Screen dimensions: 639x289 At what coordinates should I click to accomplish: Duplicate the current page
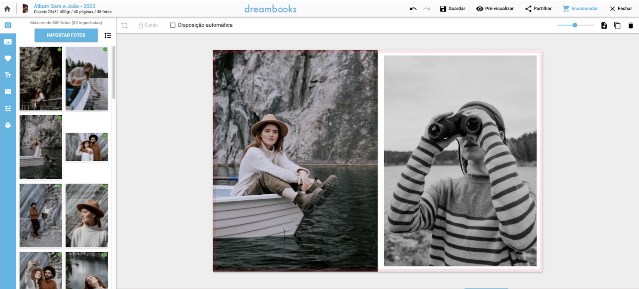(617, 25)
